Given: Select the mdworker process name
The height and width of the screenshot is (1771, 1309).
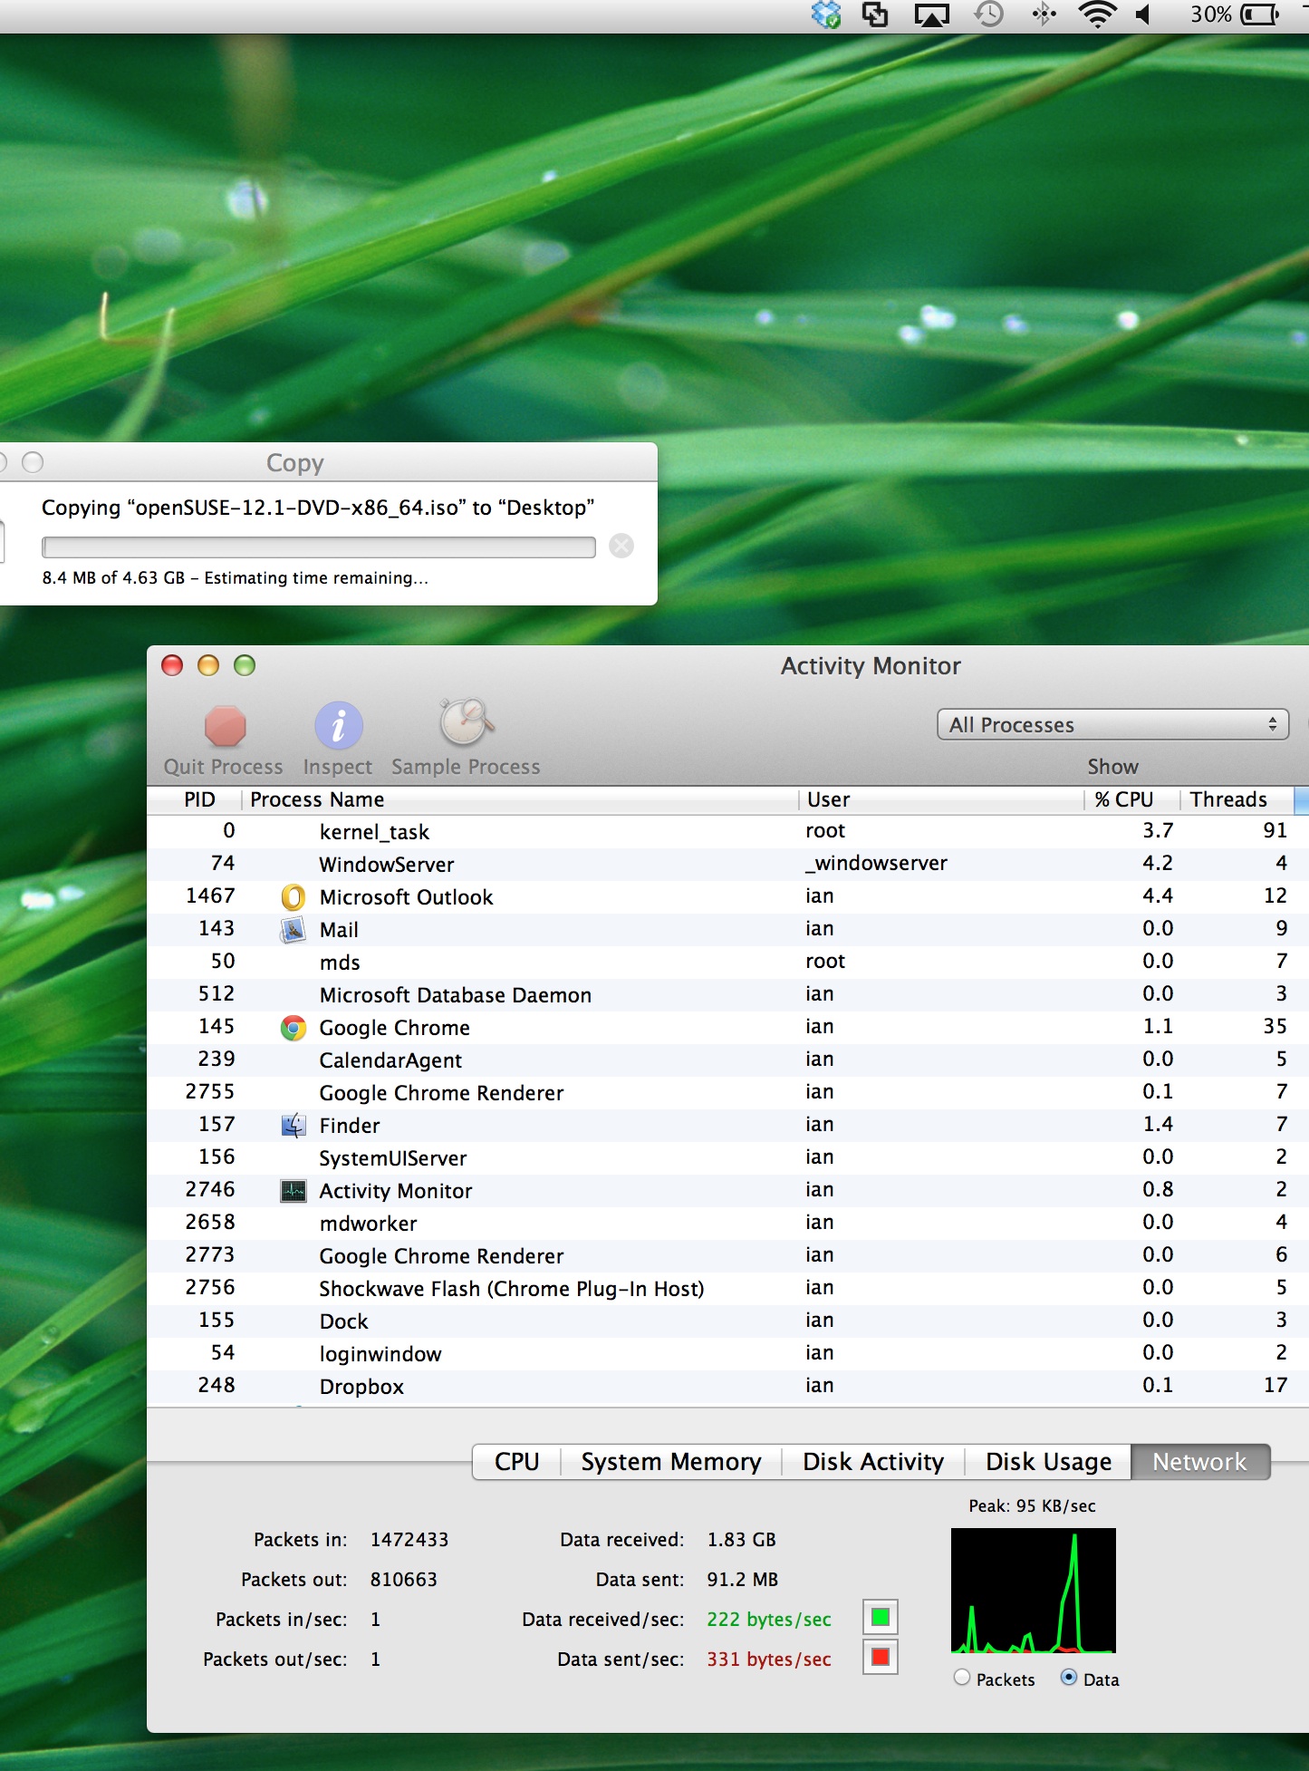Looking at the screenshot, I should 368,1224.
